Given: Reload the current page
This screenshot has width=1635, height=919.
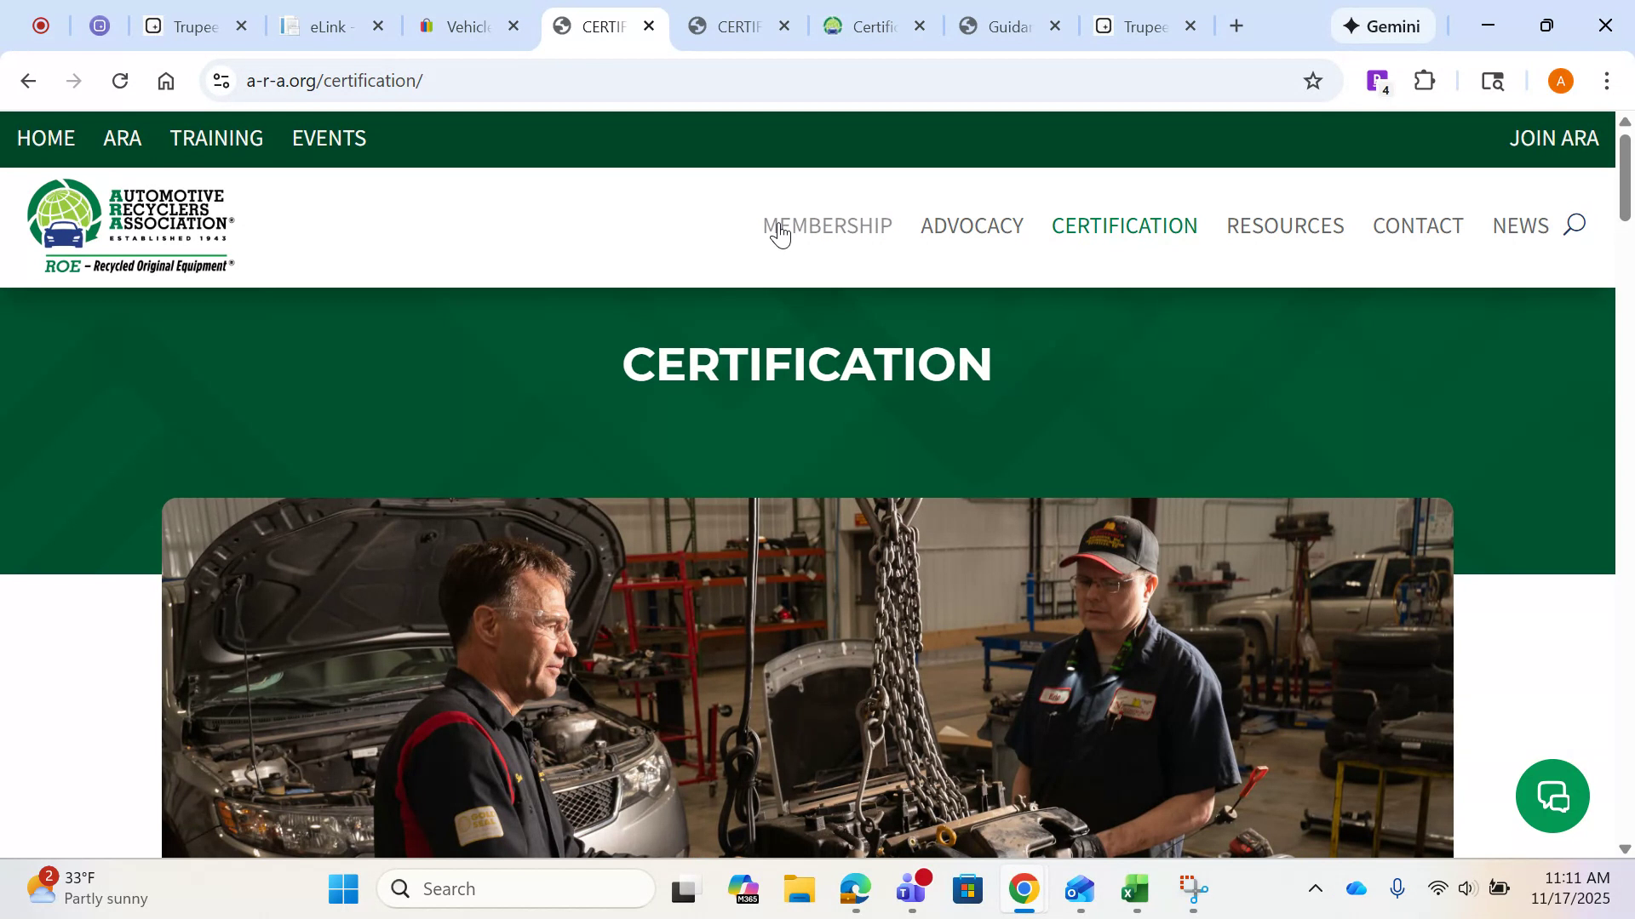Looking at the screenshot, I should (x=120, y=81).
